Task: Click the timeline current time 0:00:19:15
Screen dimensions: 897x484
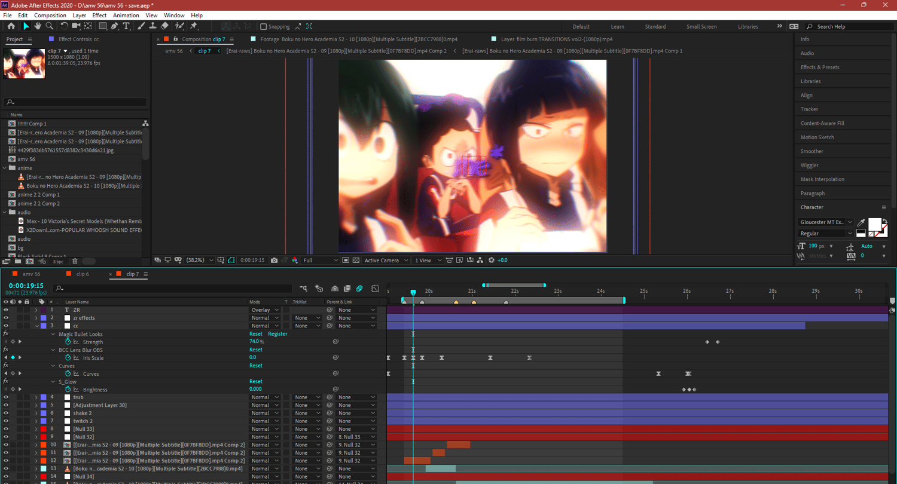Action: click(x=26, y=286)
